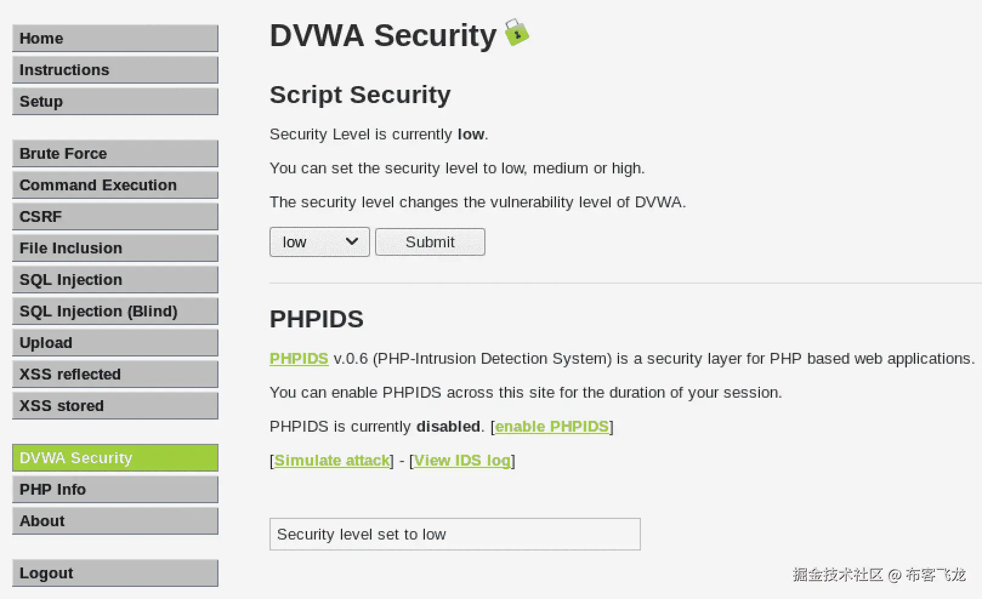Open the Instructions page
982x599 pixels.
[x=115, y=70]
